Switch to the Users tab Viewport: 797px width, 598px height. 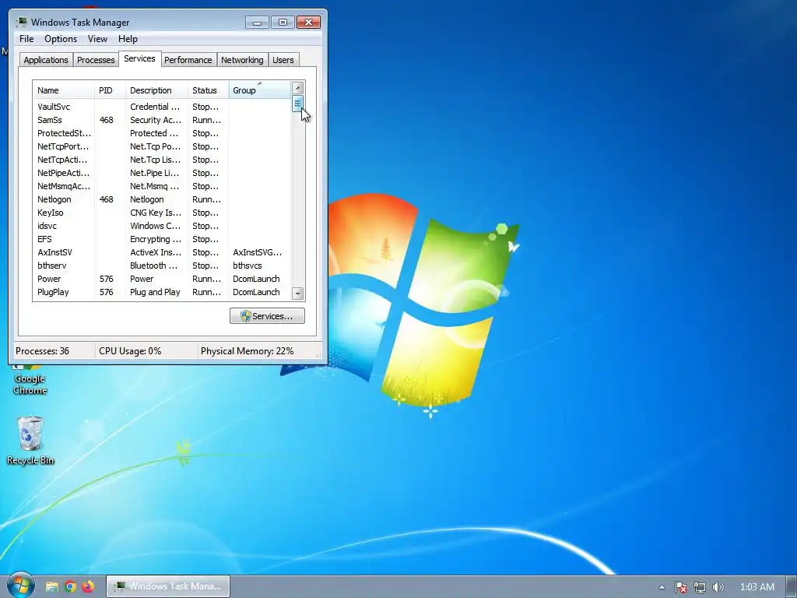coord(283,59)
